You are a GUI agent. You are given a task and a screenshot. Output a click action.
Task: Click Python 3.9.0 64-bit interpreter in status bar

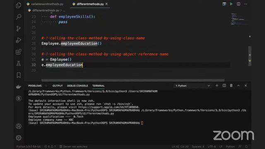coord(29,147)
